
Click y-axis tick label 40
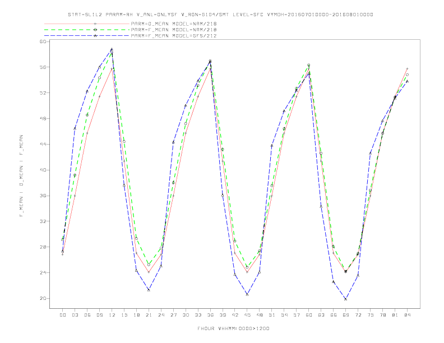(43, 170)
